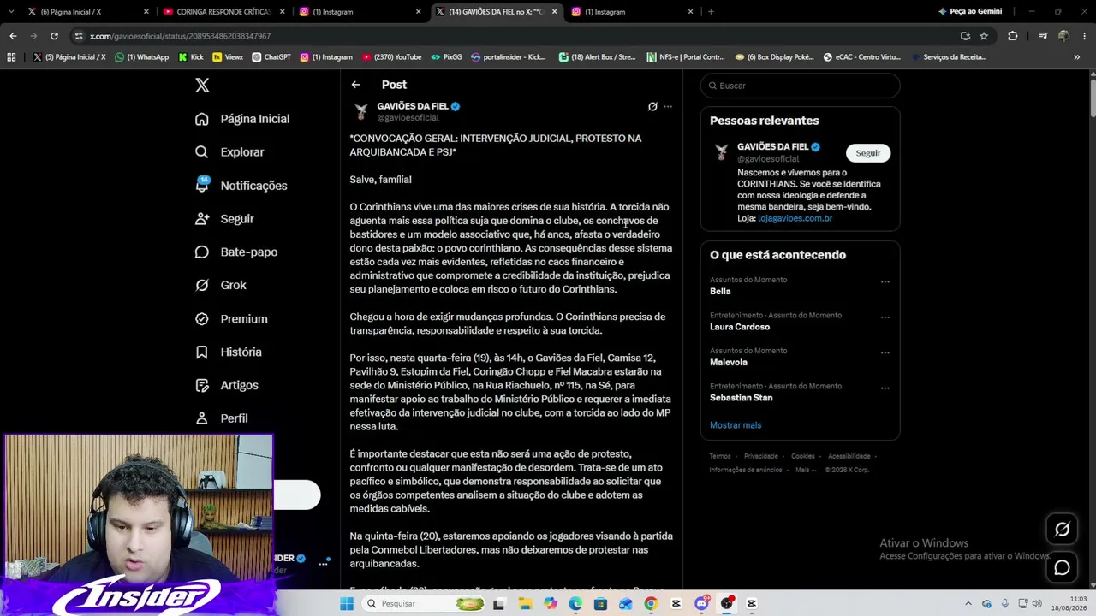Open Microsoft Store from the taskbar
The width and height of the screenshot is (1096, 616).
600,604
